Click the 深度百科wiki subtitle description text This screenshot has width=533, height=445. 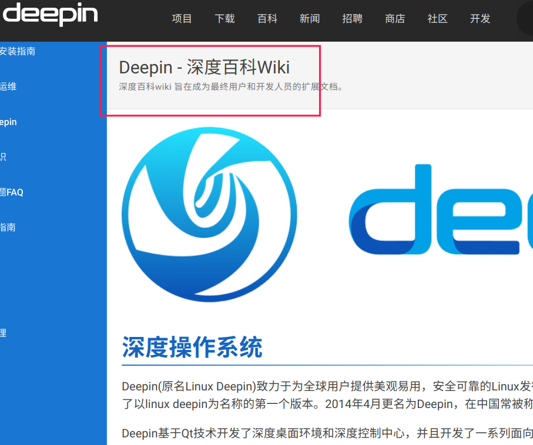231,87
